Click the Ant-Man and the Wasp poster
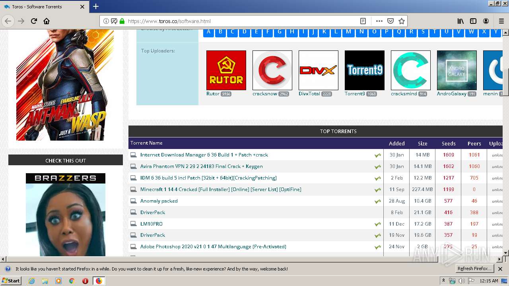The height and width of the screenshot is (286, 509). point(65,85)
